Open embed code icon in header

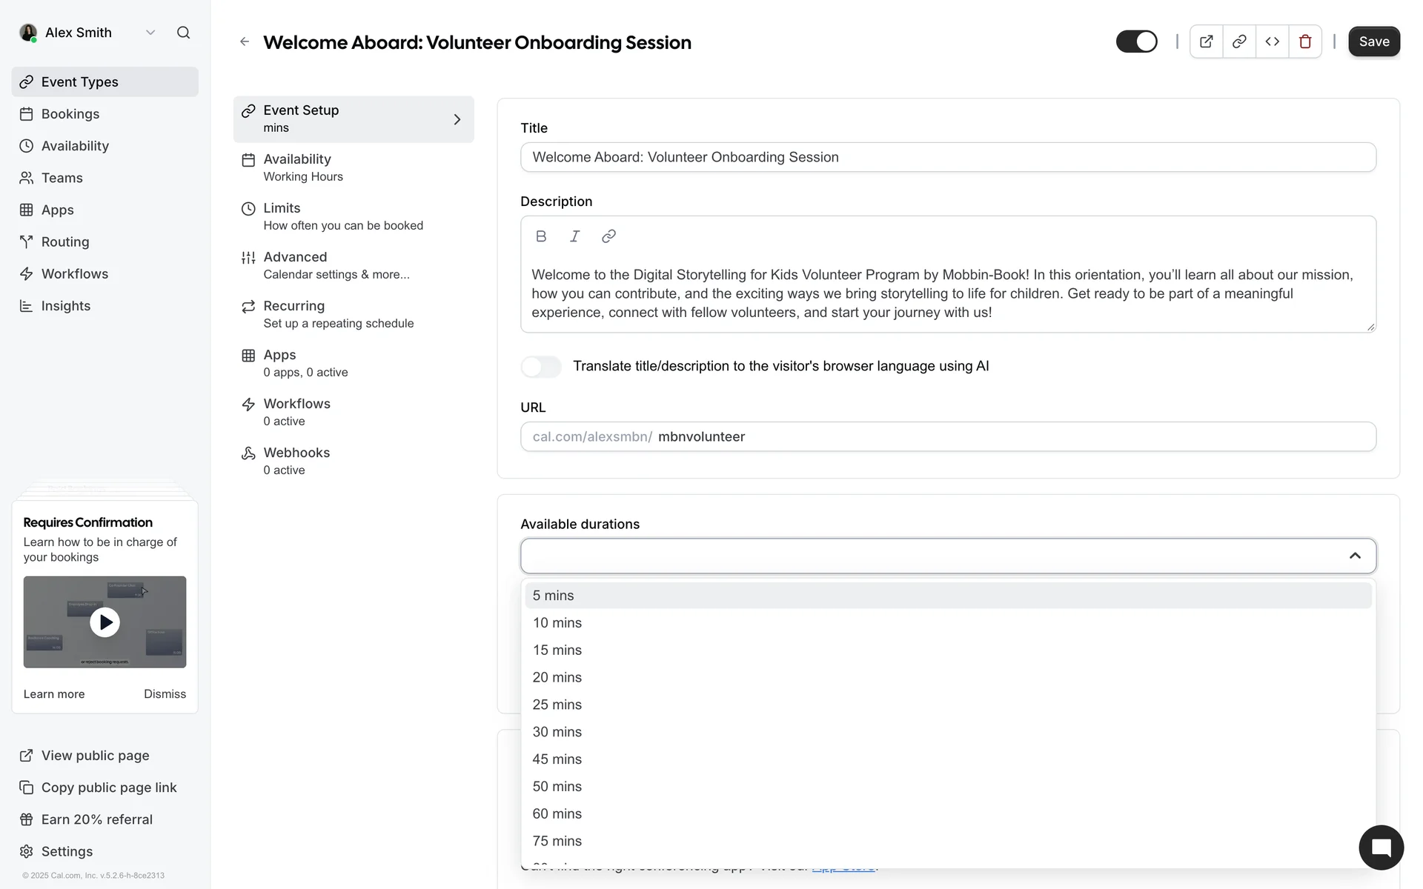(1272, 42)
